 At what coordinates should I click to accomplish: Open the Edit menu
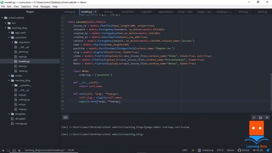pos(9,7)
